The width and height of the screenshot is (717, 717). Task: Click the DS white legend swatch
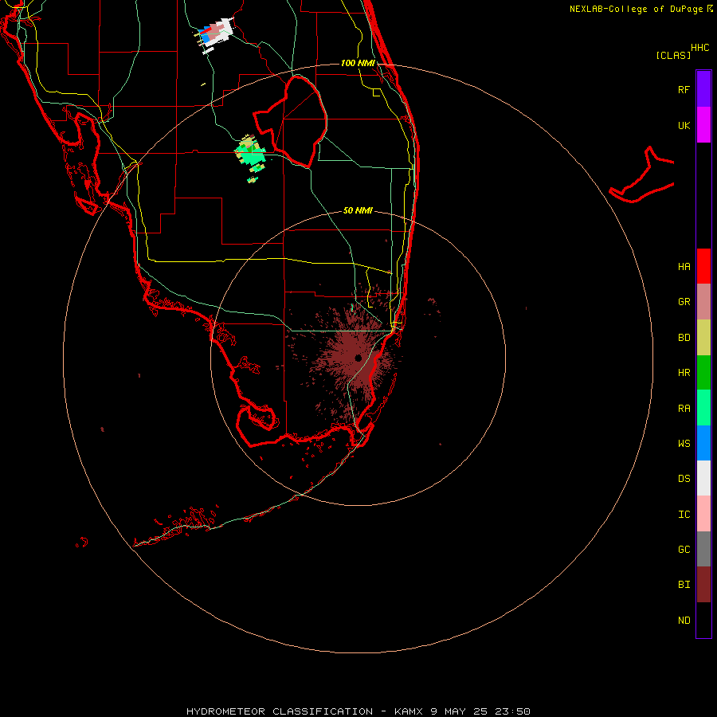click(x=703, y=478)
